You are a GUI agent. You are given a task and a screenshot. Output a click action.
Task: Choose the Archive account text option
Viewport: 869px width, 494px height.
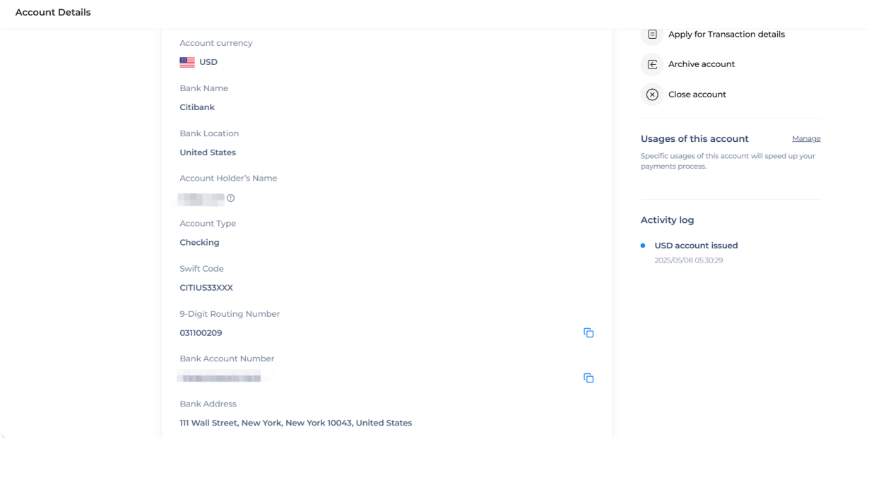(702, 64)
